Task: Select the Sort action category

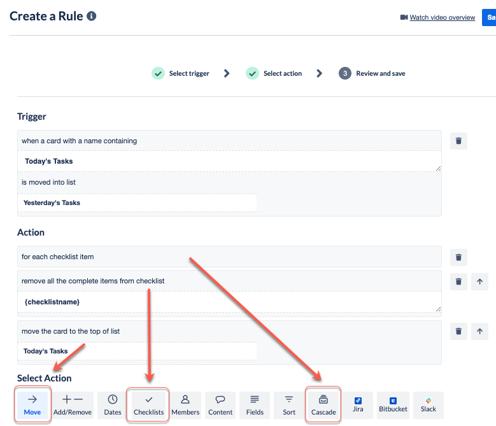Action: point(289,405)
